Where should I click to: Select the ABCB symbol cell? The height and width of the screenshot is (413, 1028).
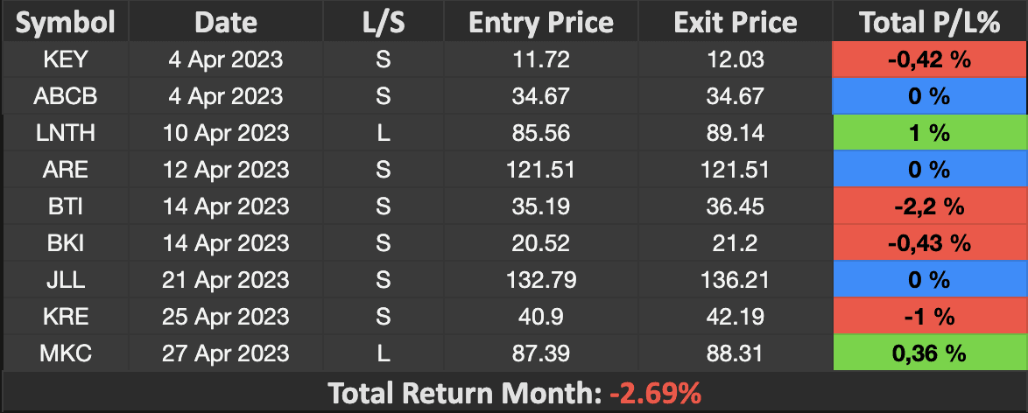(x=66, y=96)
